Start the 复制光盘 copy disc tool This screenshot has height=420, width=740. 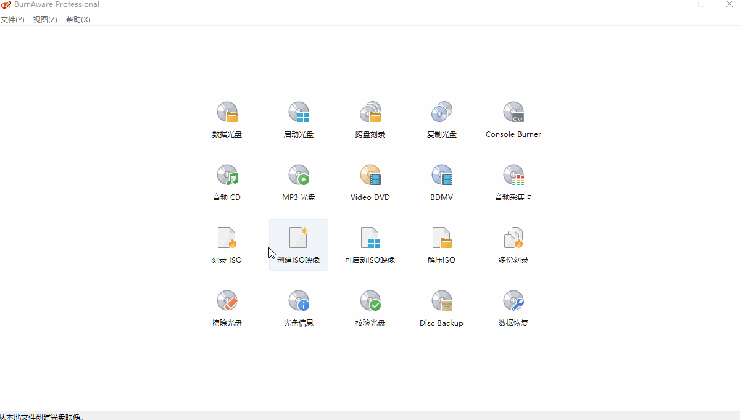pyautogui.click(x=442, y=119)
